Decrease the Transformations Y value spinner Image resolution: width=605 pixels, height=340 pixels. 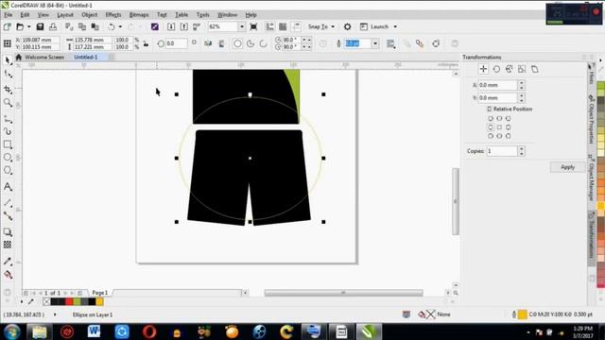click(x=521, y=100)
